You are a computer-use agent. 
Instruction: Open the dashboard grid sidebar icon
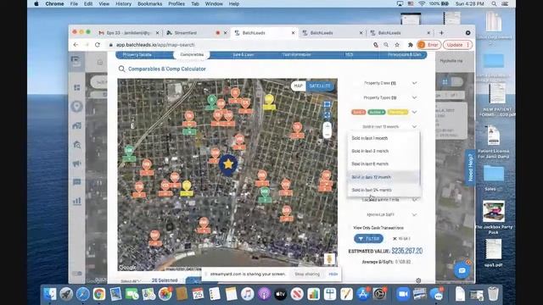pos(77,87)
